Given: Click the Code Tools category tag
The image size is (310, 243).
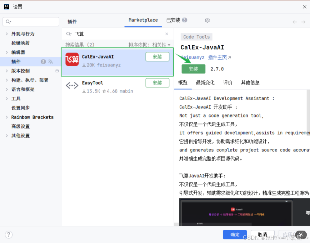Looking at the screenshot, I should (196, 37).
